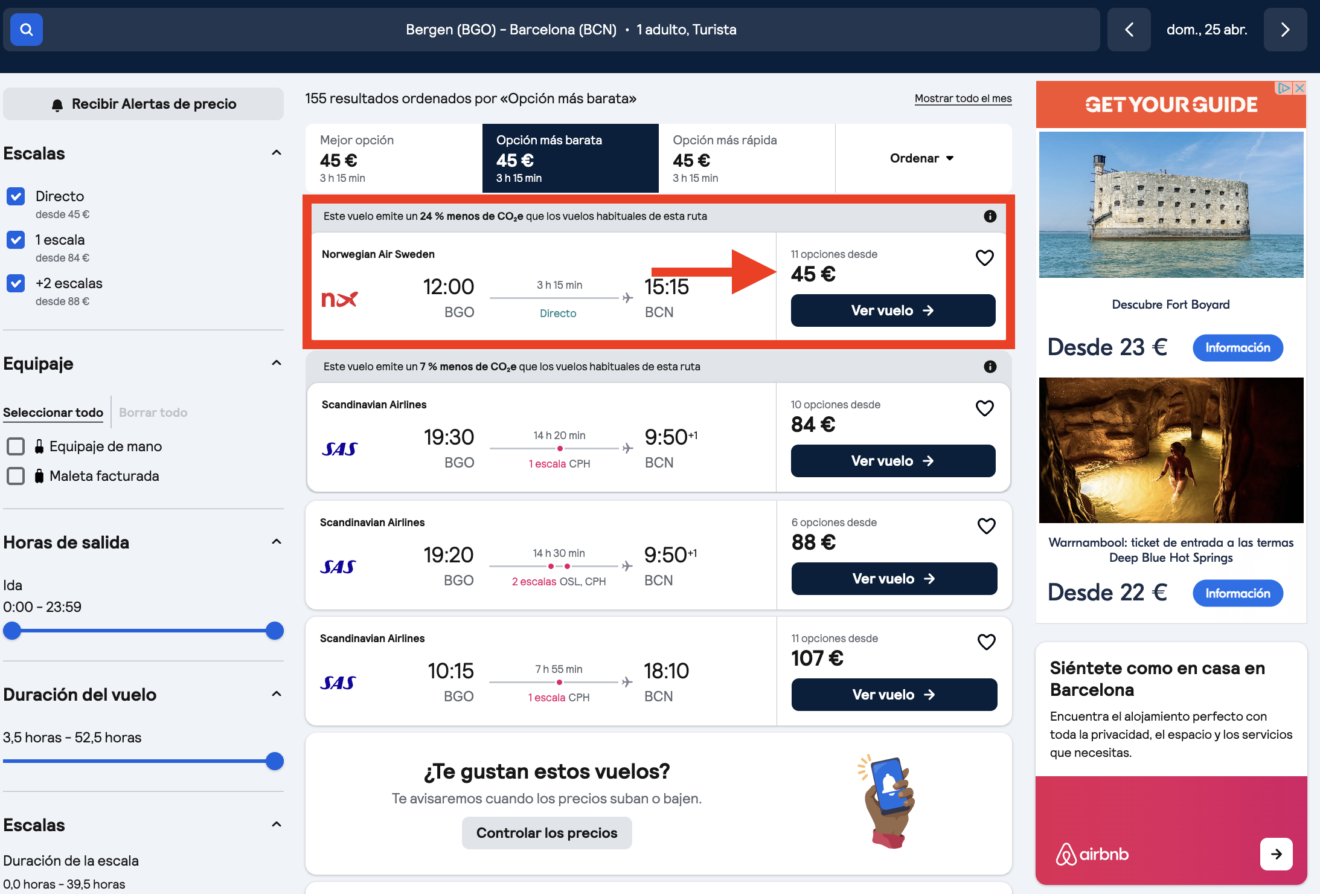Uncheck the +2 escalas filter

16,283
